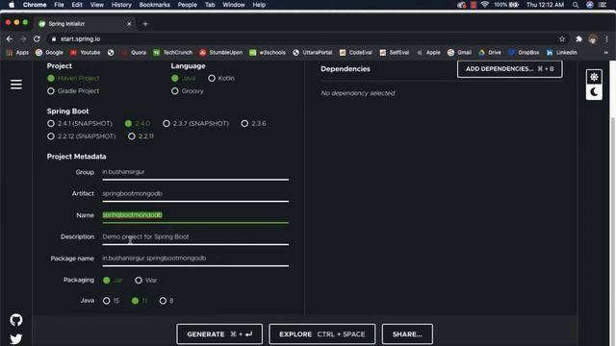616x346 pixels.
Task: Open the Google bookmark
Action: click(49, 53)
